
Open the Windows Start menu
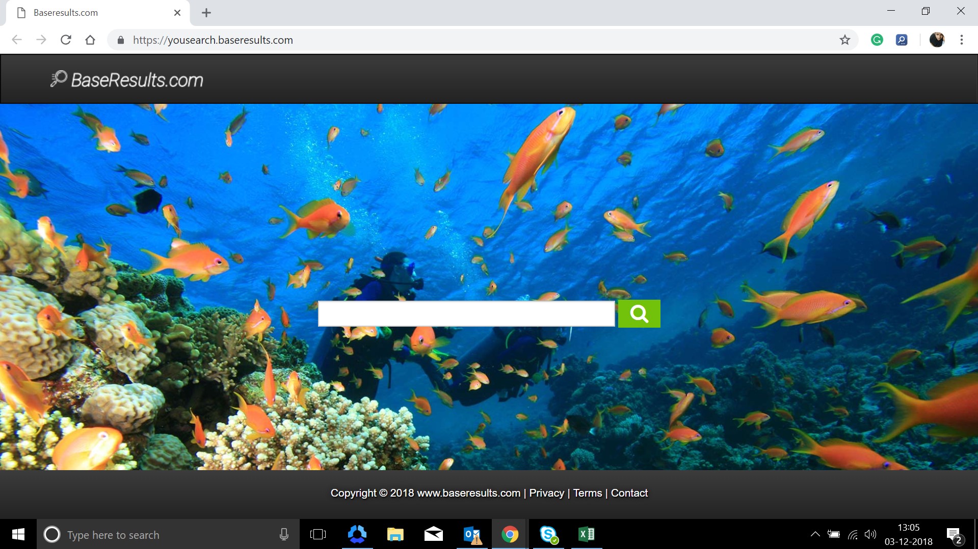click(18, 534)
